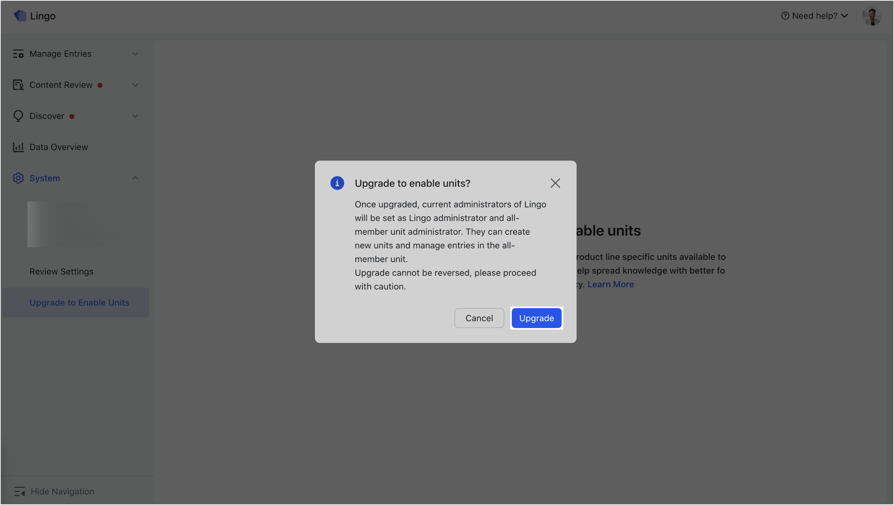Click the Manage Entries list icon

[18, 54]
